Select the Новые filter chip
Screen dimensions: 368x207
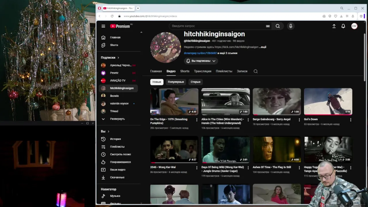[157, 82]
